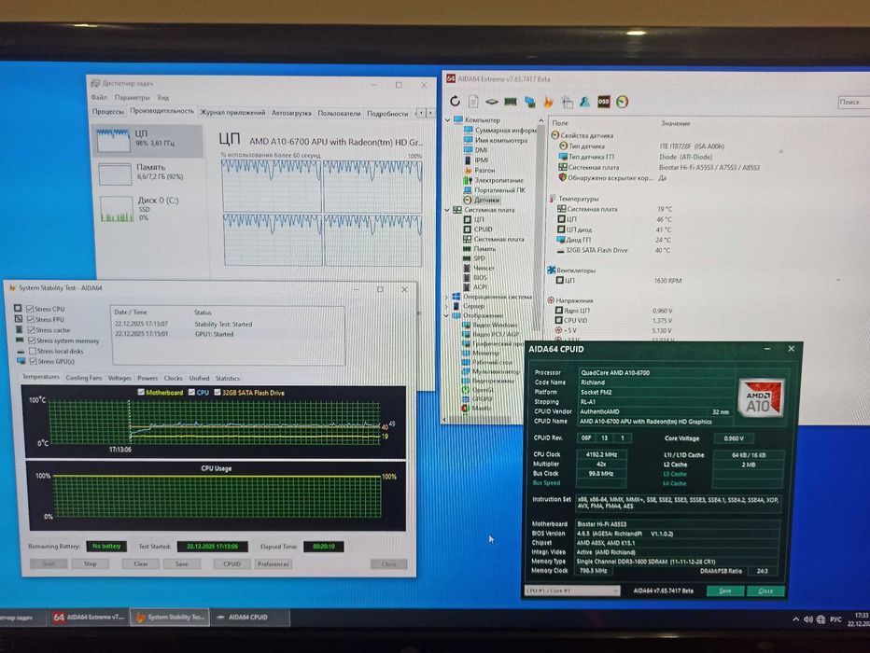This screenshot has width=870, height=653.
Task: Switch to Пользователи tab in Task Manager
Action: 339,114
